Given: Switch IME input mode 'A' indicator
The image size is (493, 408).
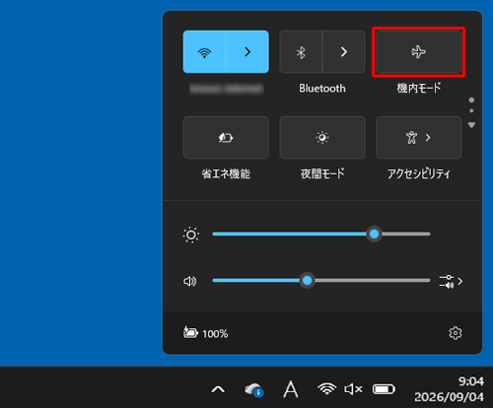Looking at the screenshot, I should (291, 389).
